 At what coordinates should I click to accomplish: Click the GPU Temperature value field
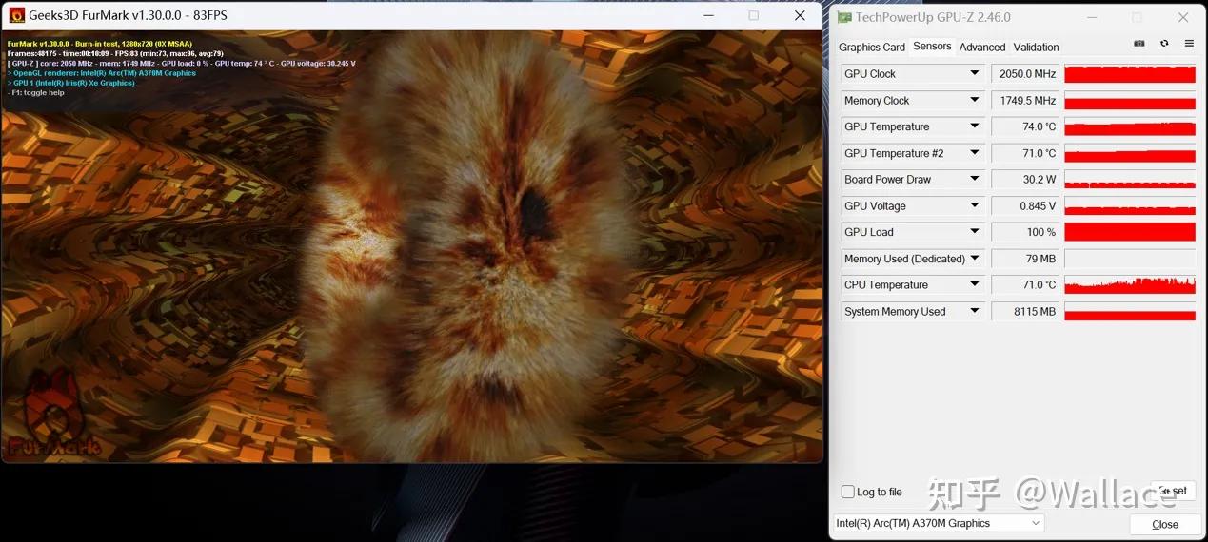tap(1025, 127)
